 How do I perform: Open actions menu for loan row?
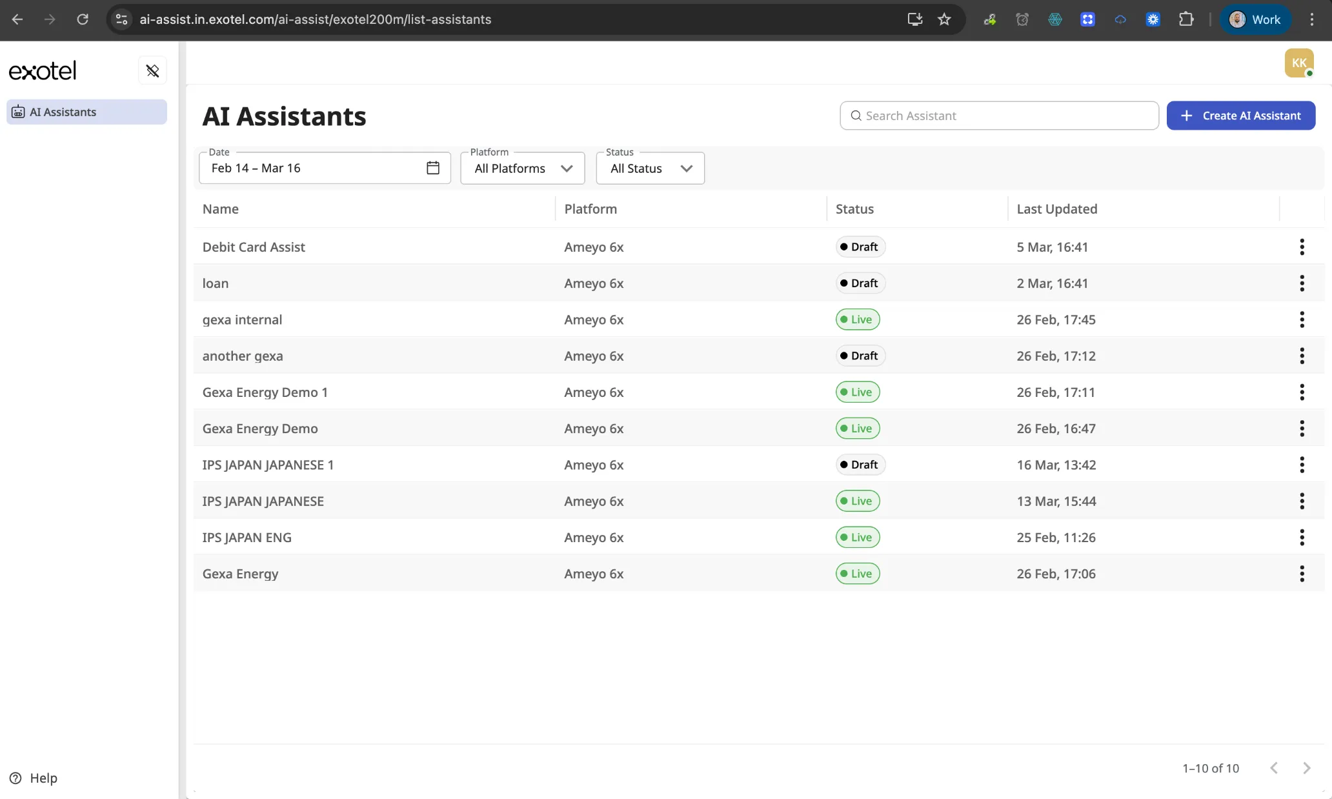(x=1302, y=283)
